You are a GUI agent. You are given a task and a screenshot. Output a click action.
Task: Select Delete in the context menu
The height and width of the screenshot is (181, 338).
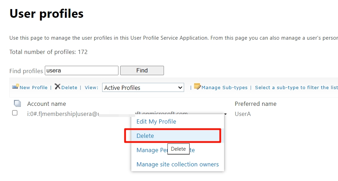coord(145,136)
